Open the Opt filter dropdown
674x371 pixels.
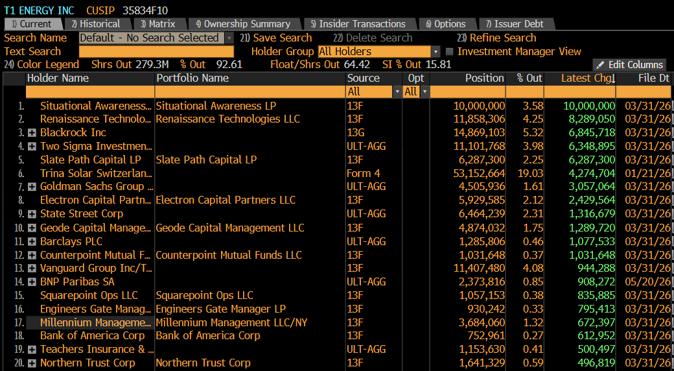coord(424,91)
